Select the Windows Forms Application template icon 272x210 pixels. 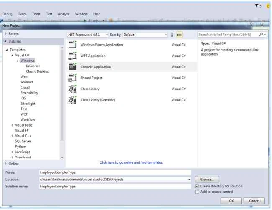[72, 45]
